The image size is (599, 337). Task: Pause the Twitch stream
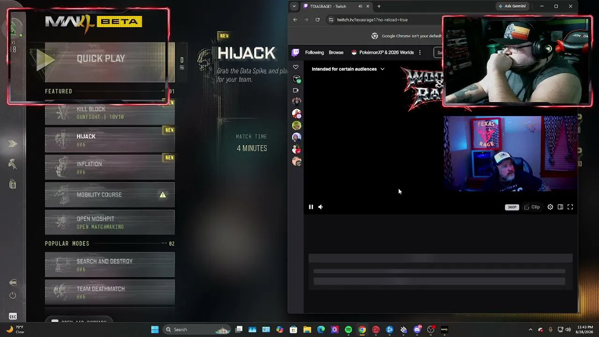[x=311, y=207]
